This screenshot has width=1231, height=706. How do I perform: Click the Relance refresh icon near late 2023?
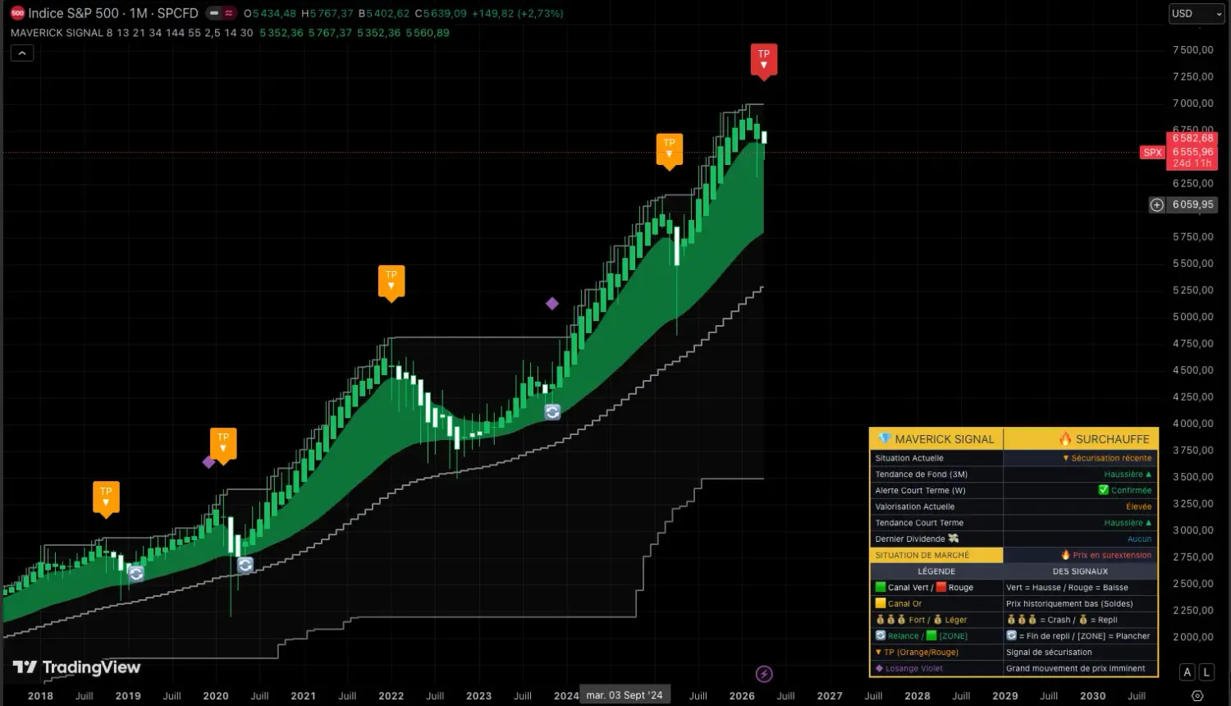(552, 412)
